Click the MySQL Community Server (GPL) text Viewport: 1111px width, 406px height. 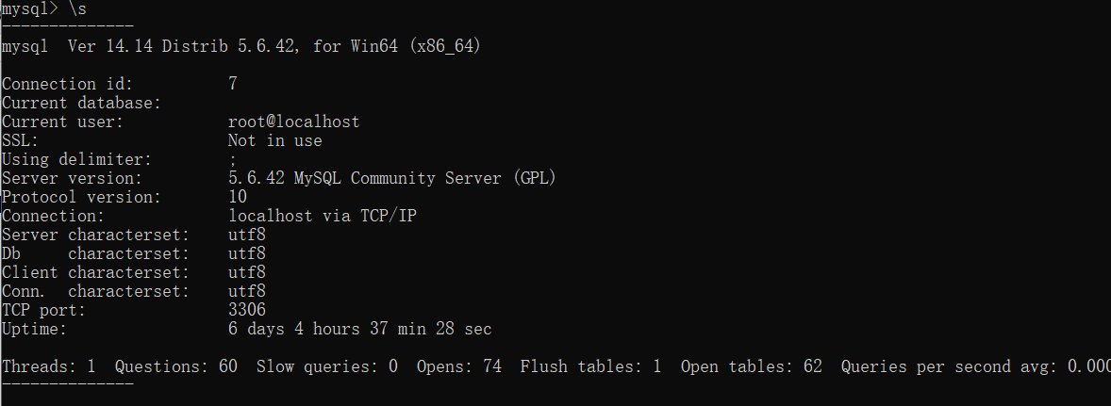[439, 178]
